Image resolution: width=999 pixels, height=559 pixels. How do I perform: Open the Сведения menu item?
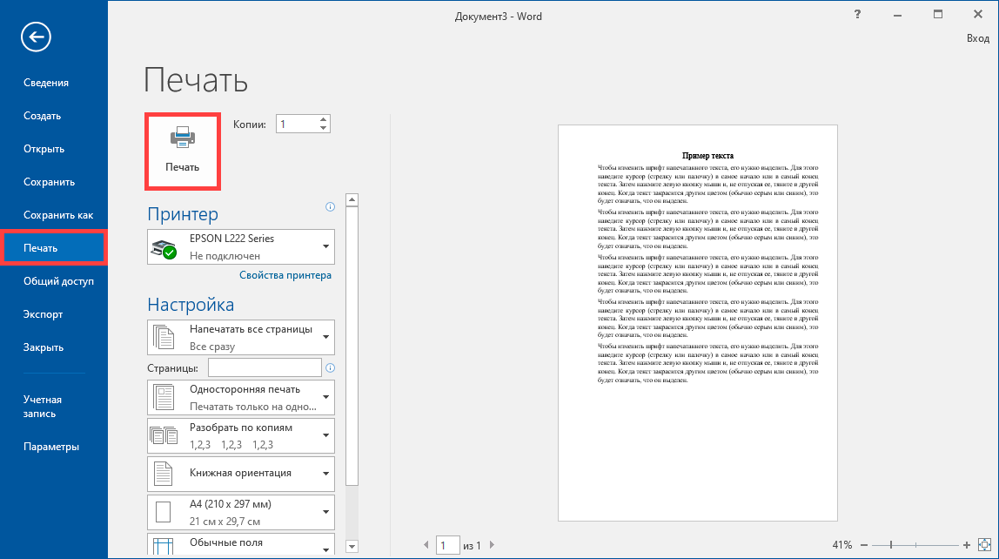point(46,83)
